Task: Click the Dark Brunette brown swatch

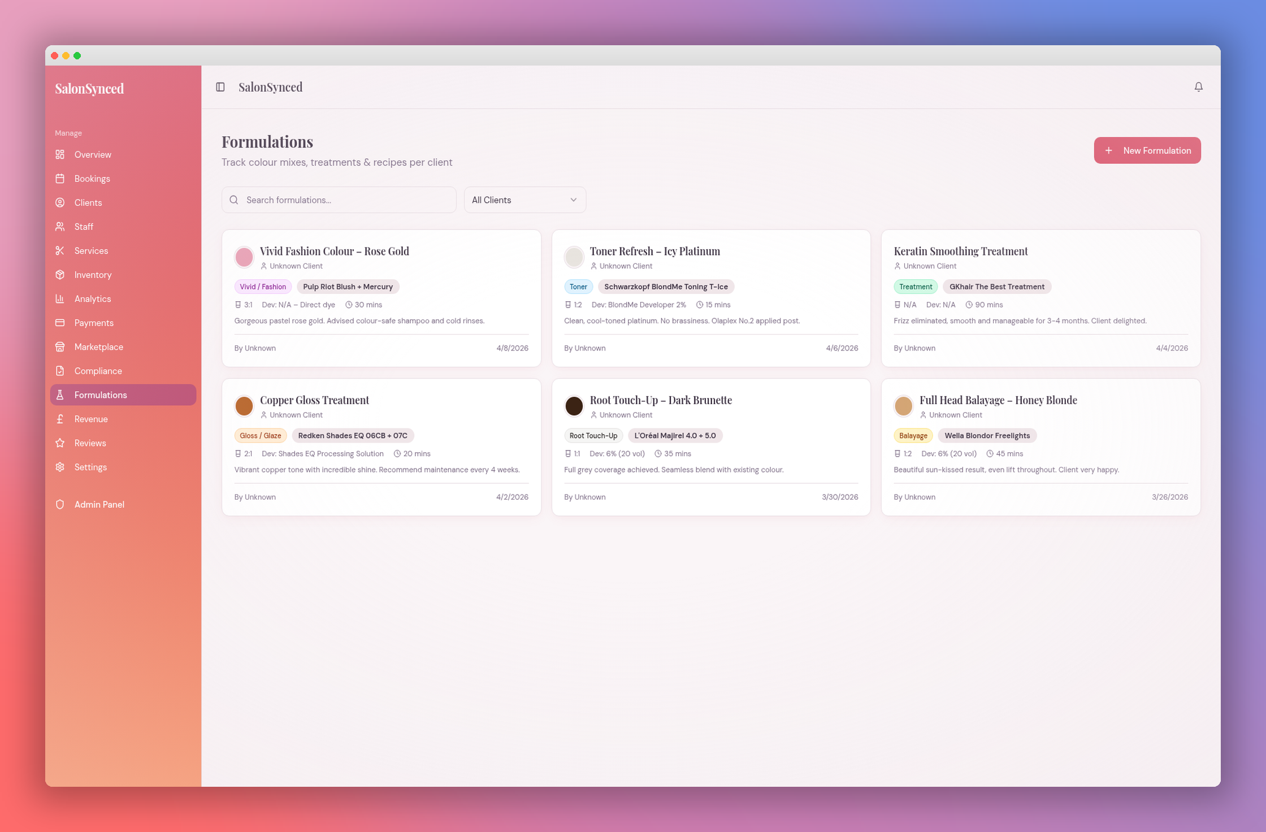Action: coord(574,406)
